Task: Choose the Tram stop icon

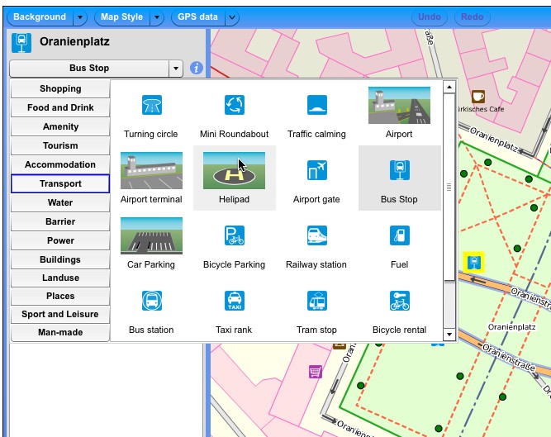Action: click(x=316, y=301)
